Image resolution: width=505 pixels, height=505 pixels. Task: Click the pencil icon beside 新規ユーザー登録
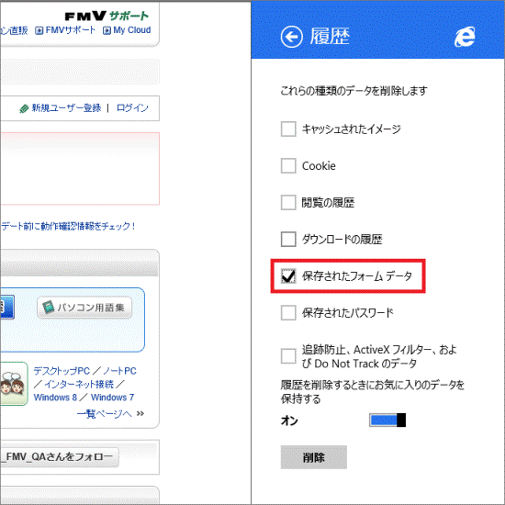click(x=24, y=109)
